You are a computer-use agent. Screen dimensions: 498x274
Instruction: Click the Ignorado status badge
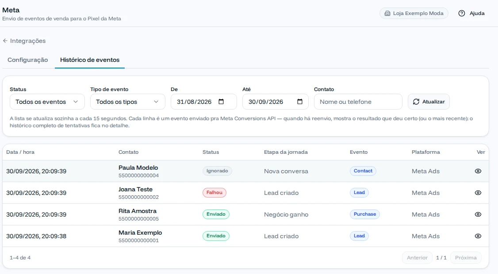(217, 171)
